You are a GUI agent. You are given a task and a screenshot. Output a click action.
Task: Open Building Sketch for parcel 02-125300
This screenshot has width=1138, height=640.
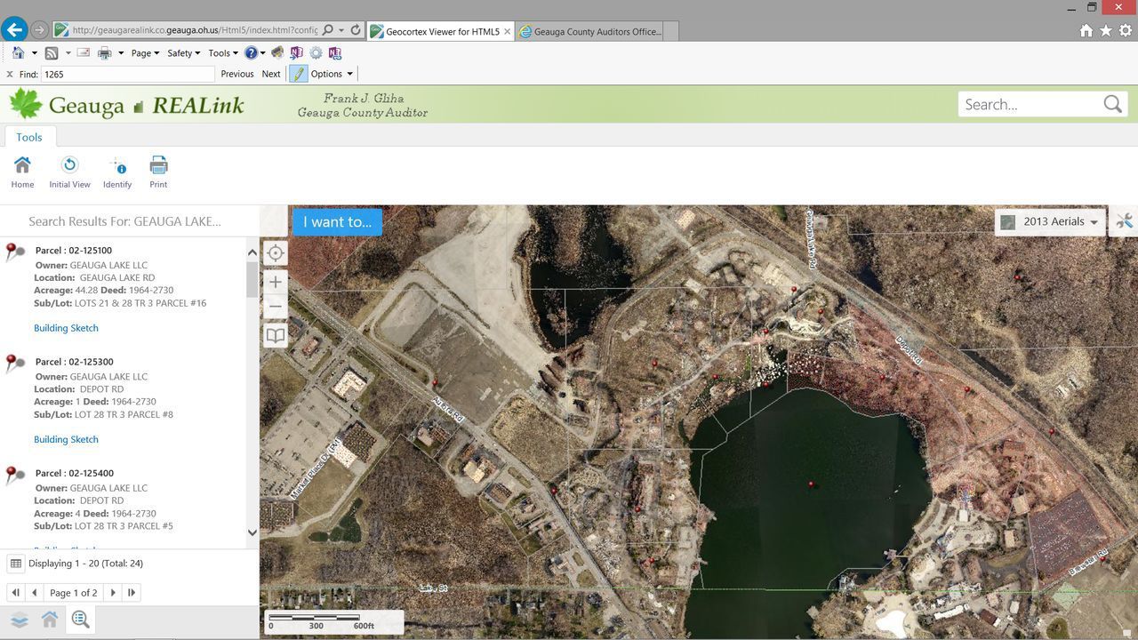(66, 439)
